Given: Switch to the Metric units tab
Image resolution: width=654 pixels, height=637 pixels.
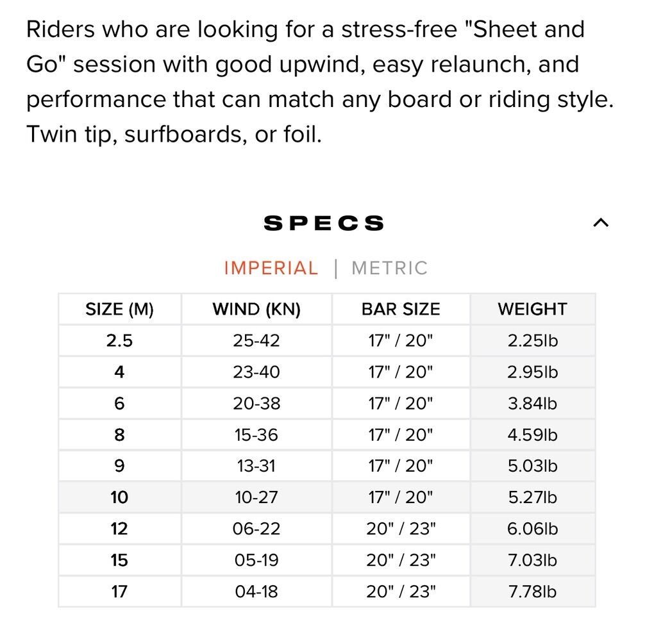Looking at the screenshot, I should pyautogui.click(x=389, y=268).
